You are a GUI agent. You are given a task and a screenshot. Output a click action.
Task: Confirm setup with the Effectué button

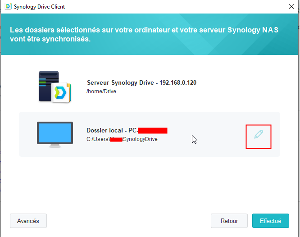click(x=271, y=221)
